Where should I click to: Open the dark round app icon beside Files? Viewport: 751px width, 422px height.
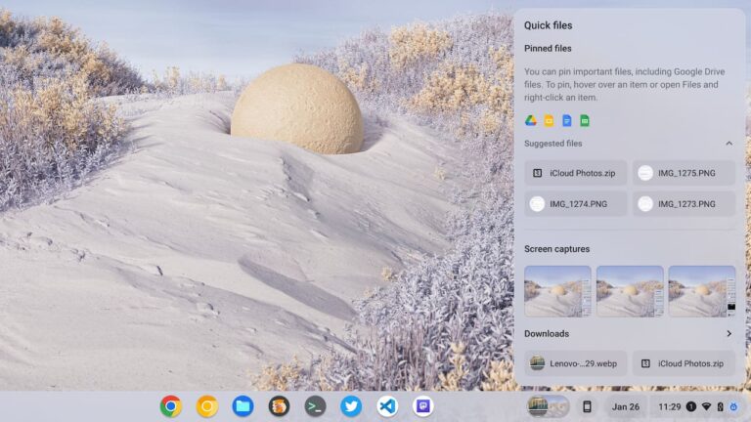click(279, 406)
